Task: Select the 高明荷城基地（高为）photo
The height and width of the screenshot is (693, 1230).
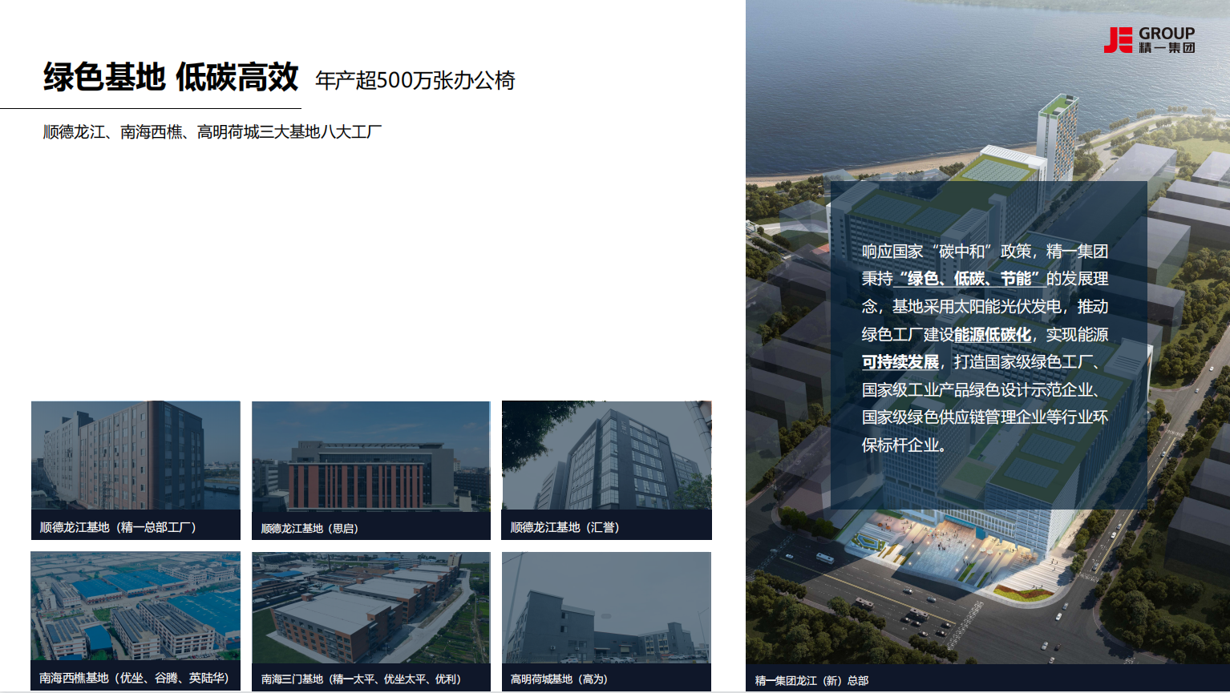Action: coord(606,607)
